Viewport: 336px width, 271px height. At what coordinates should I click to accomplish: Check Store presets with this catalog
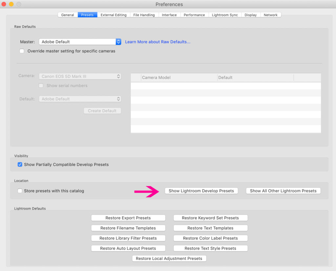(20, 191)
